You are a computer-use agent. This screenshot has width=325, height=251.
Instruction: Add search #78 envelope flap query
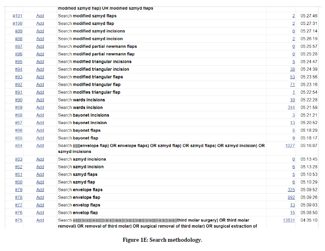[40, 197]
